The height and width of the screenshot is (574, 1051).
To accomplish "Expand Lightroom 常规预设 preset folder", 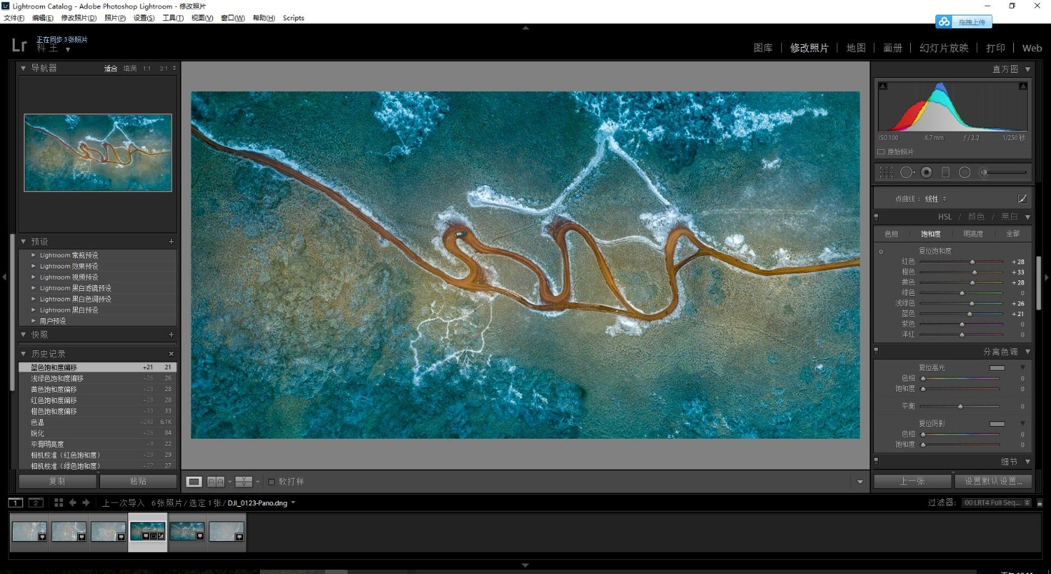I will 33,256.
